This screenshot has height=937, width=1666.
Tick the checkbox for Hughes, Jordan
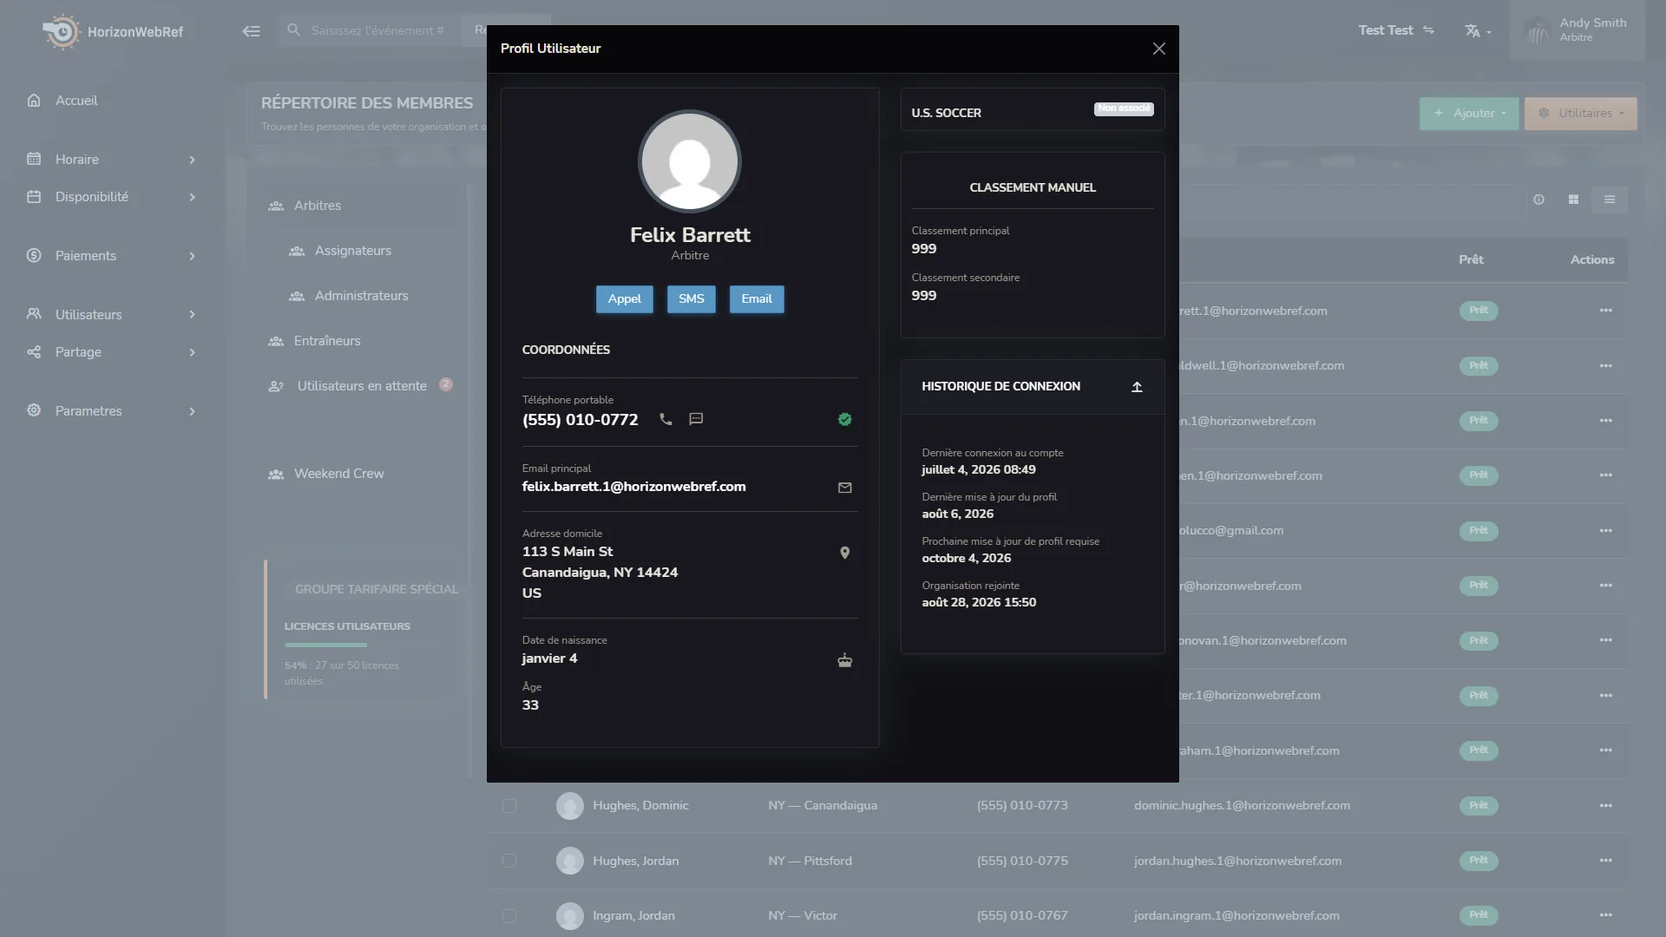coord(509,861)
